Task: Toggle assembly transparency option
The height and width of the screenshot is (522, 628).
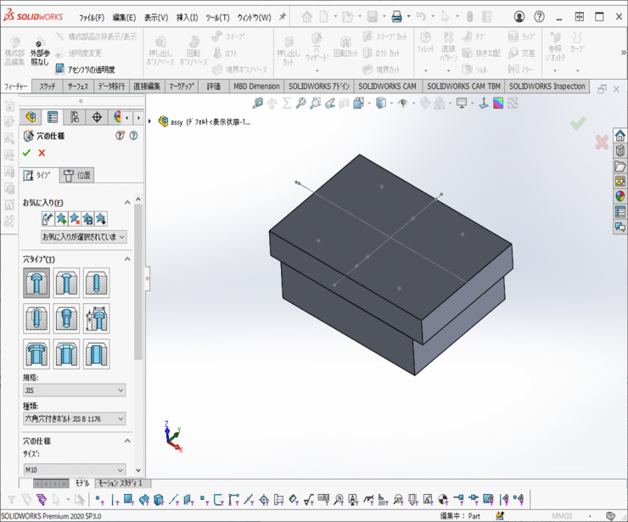Action: pyautogui.click(x=85, y=70)
